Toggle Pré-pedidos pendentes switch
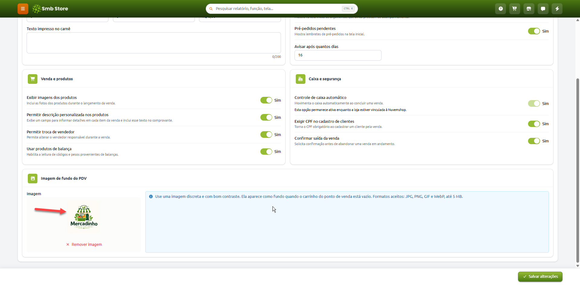The height and width of the screenshot is (285, 580). pos(534,31)
